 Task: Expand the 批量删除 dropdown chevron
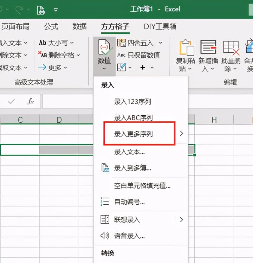235,69
